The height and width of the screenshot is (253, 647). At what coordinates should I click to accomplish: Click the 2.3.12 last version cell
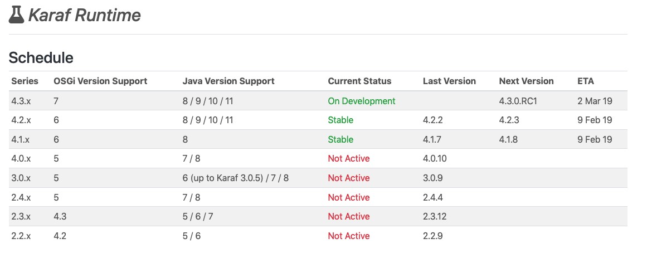pyautogui.click(x=435, y=216)
